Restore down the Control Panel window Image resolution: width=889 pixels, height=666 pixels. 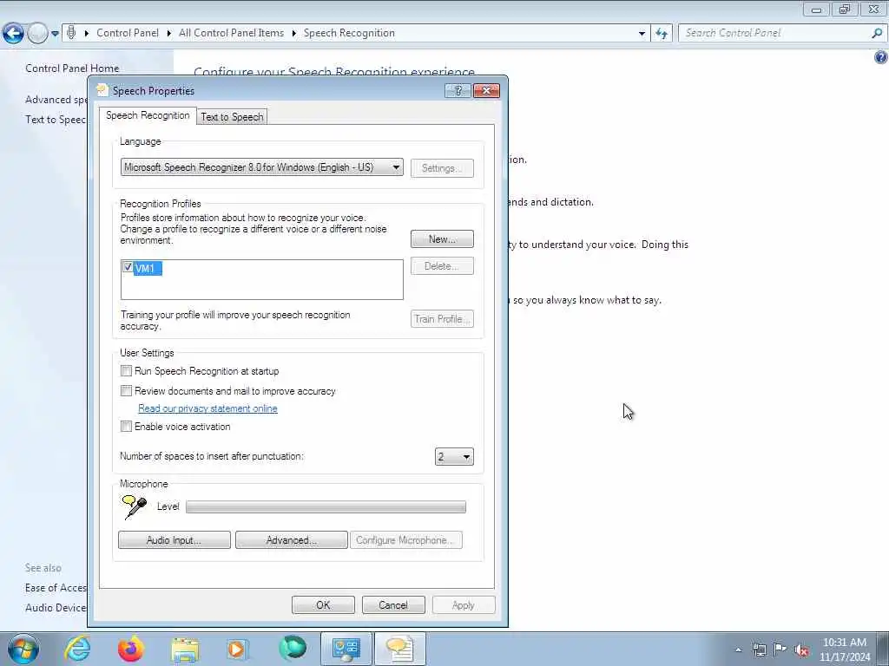click(845, 9)
